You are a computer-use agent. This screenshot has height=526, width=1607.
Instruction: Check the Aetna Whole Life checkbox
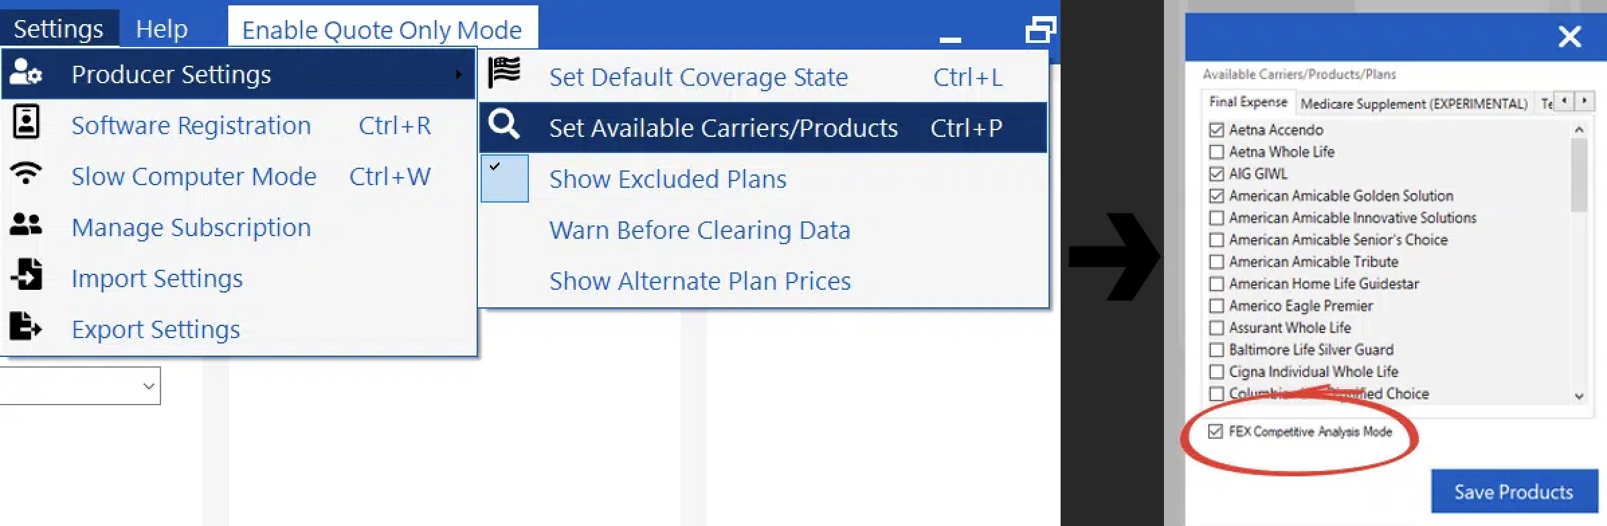(x=1216, y=152)
